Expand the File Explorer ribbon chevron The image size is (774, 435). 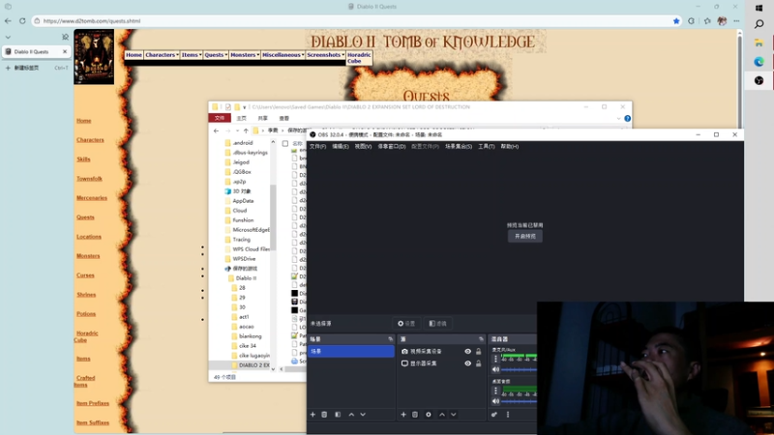tap(618, 118)
